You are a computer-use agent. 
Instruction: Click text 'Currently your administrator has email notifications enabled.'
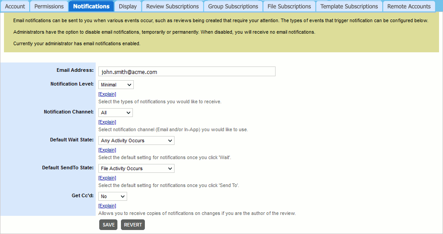[77, 43]
